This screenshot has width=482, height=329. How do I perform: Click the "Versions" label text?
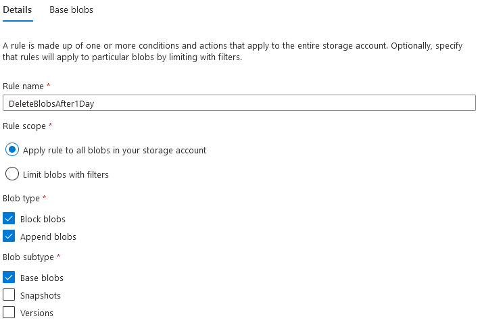tap(37, 313)
